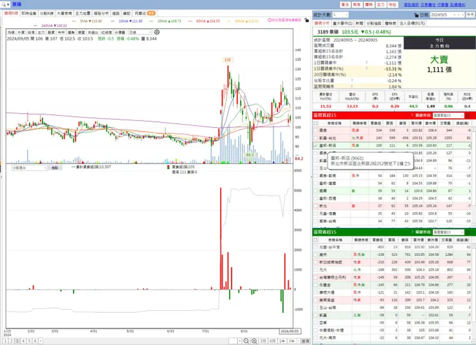The height and width of the screenshot is (345, 476).
Task: Toggle the lock icon beside 日期
Action: pos(417,15)
